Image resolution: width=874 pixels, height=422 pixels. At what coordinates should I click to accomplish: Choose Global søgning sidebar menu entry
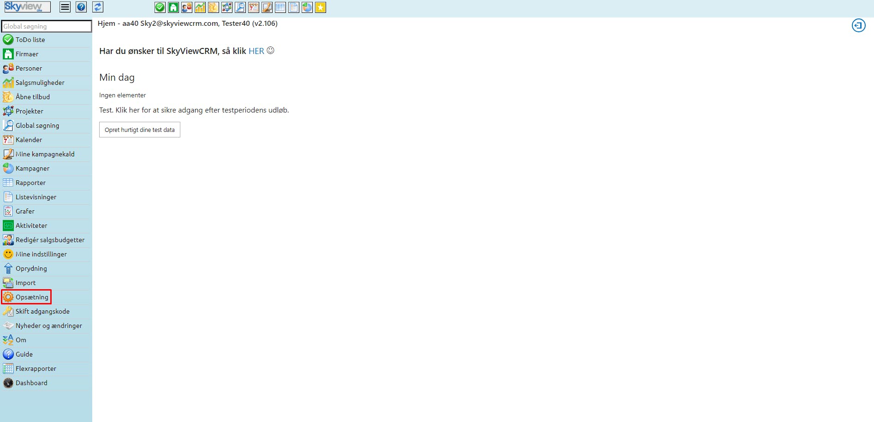click(x=46, y=125)
